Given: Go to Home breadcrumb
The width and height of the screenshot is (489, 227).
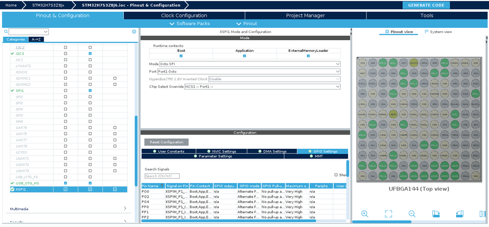Looking at the screenshot, I should 11,5.
